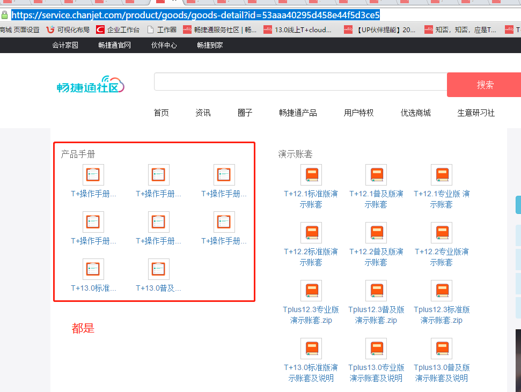Open the 畅捷通服务社区 bookmark
This screenshot has width=521, height=392.
point(220,30)
